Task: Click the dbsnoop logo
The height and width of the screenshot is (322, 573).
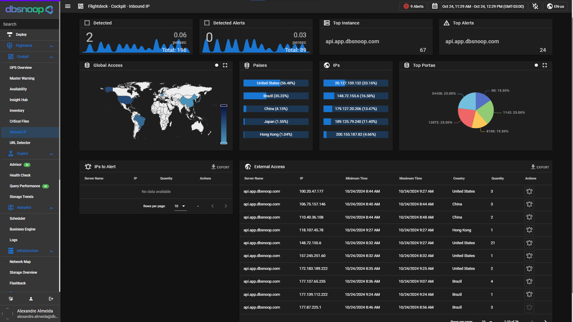Action: (x=29, y=10)
